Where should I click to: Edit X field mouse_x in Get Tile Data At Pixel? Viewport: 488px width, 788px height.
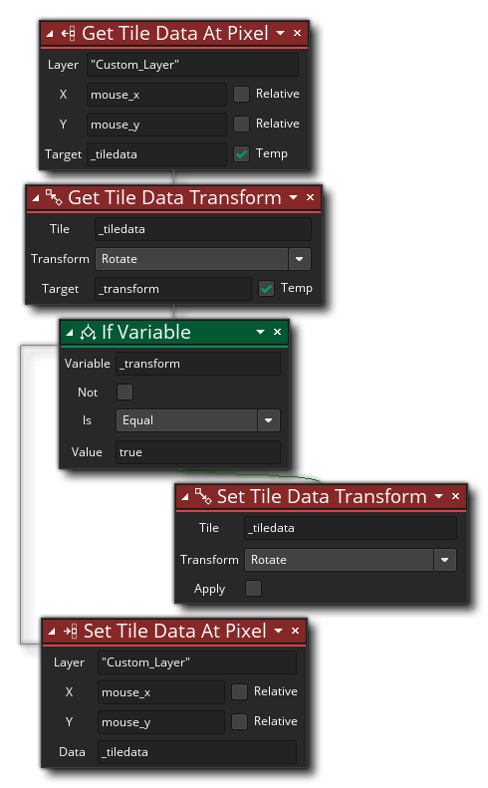156,95
